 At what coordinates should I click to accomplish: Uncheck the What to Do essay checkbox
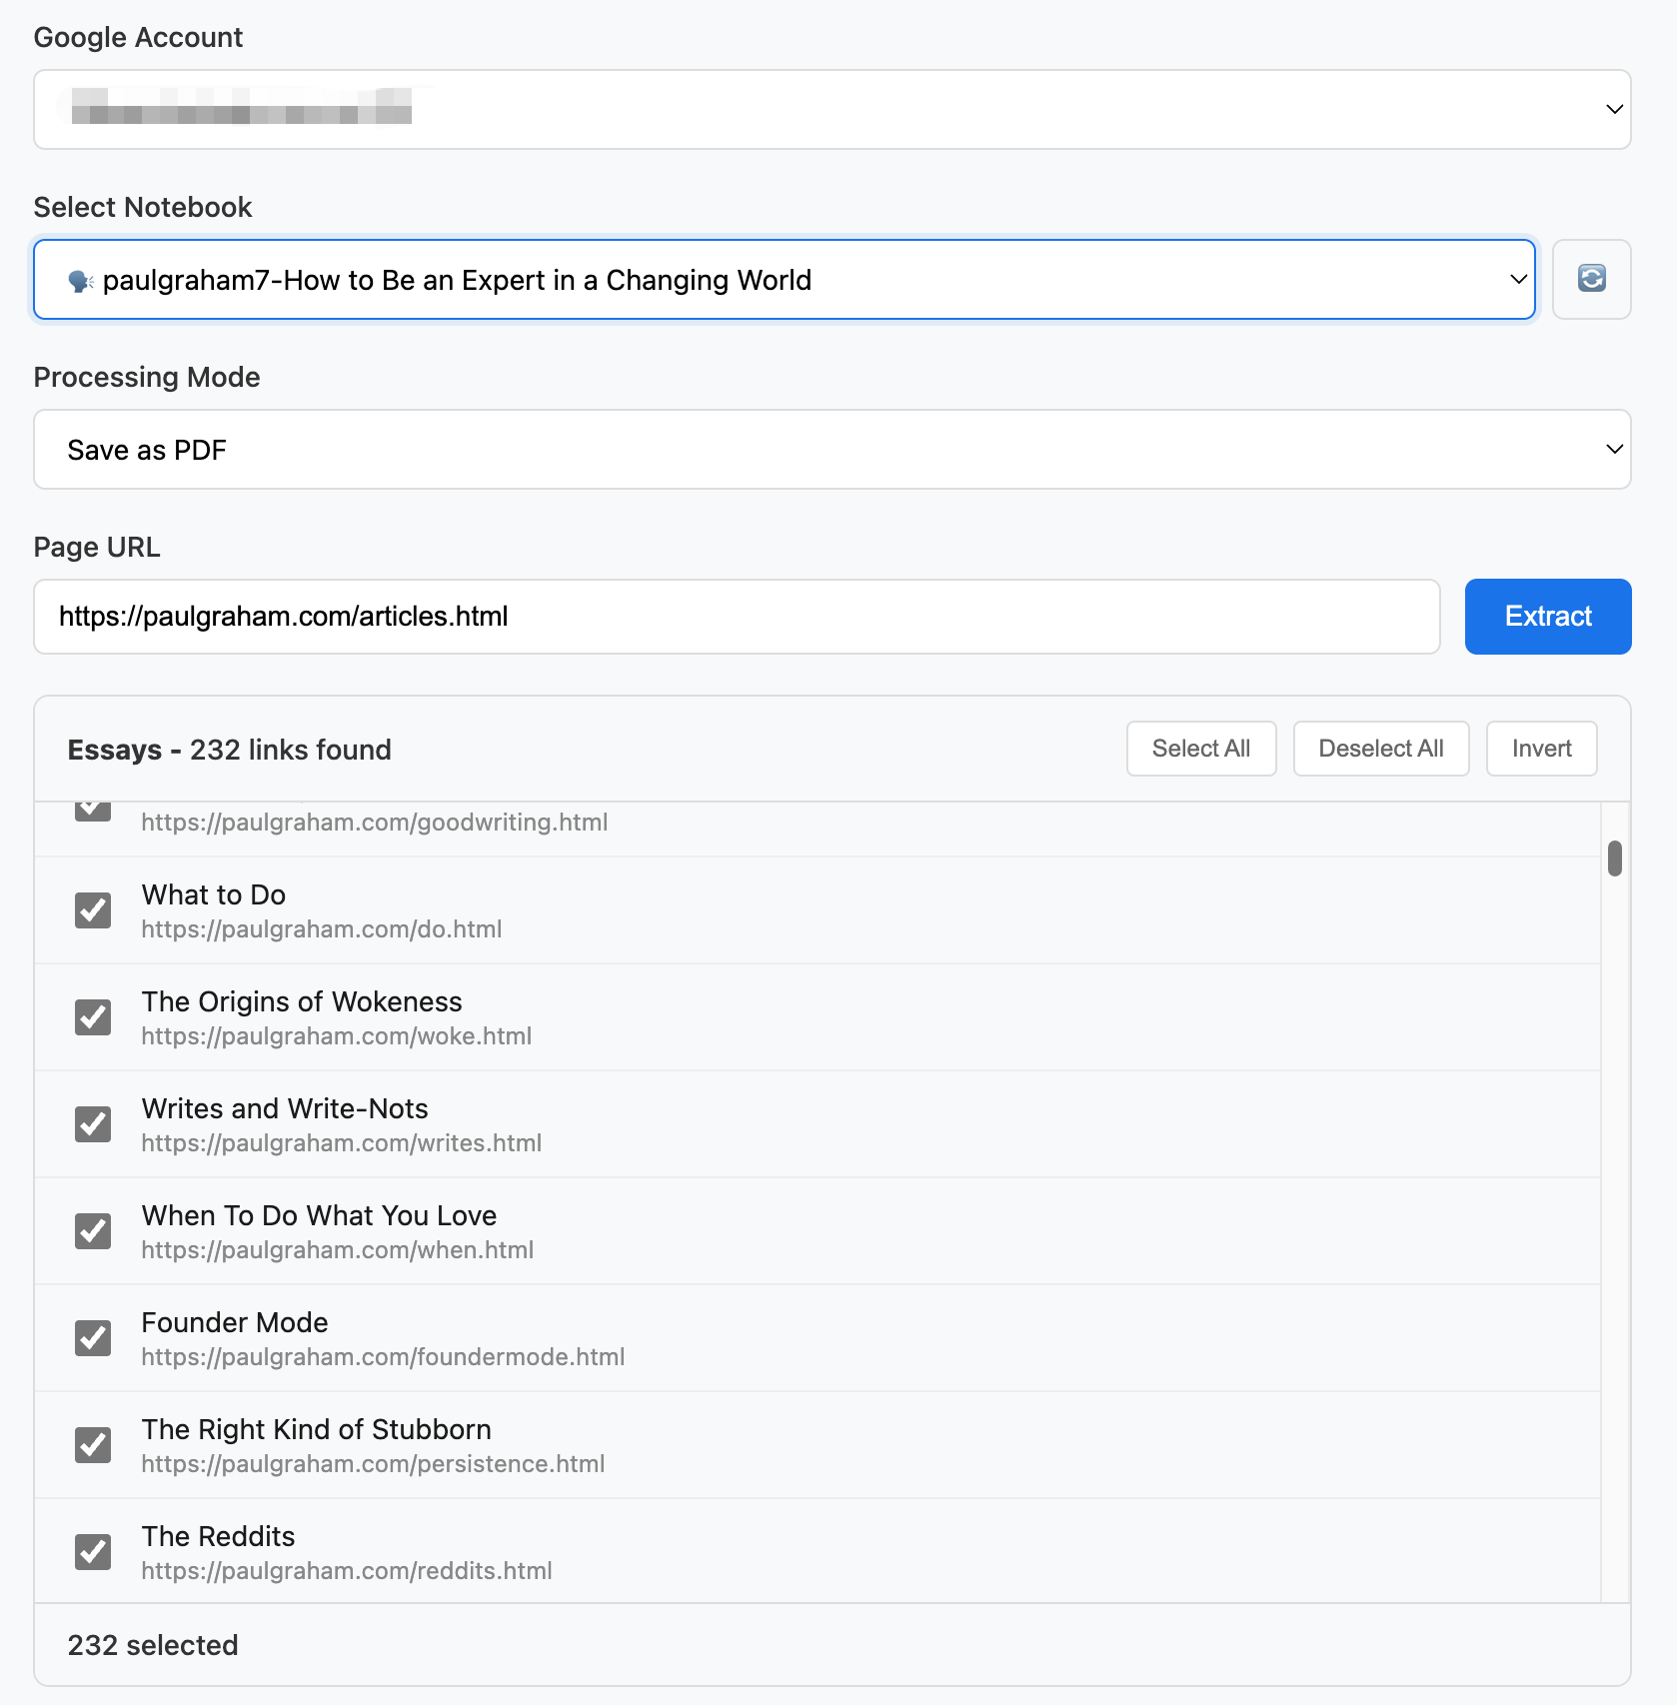[93, 910]
